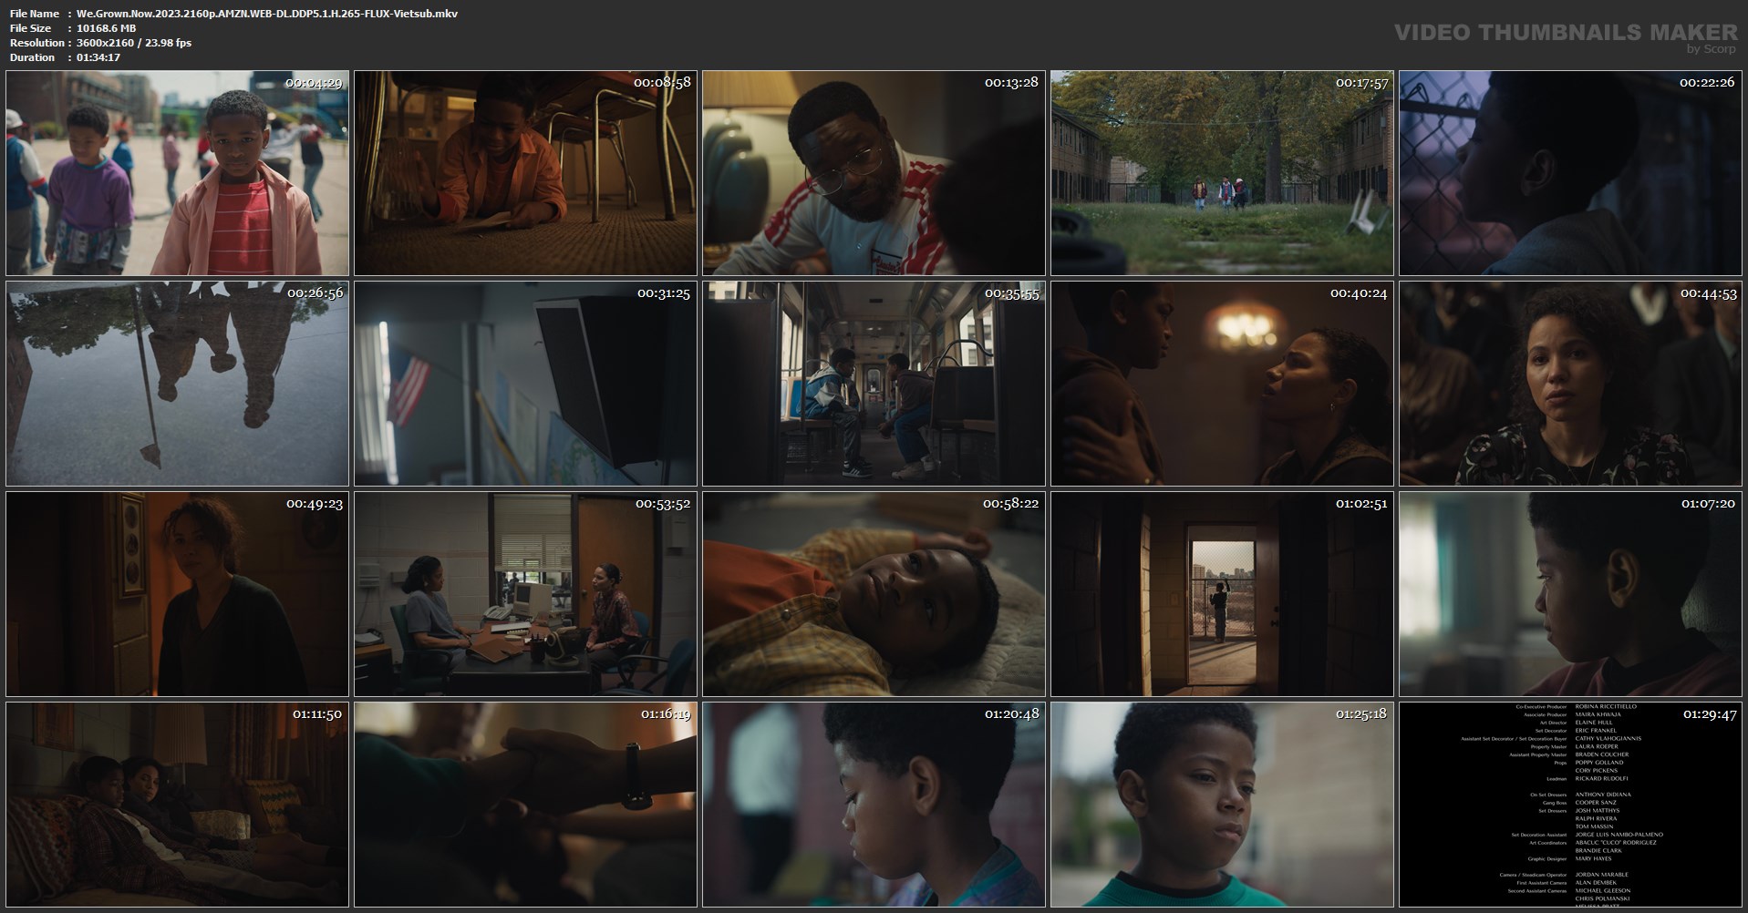Viewport: 1748px width, 913px height.
Task: Open the thumbnail at 01:16:19
Action: click(x=526, y=805)
